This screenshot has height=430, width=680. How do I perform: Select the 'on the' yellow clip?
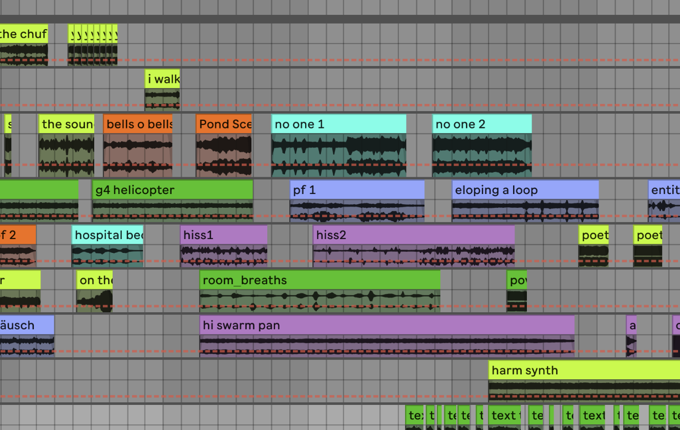coord(95,280)
